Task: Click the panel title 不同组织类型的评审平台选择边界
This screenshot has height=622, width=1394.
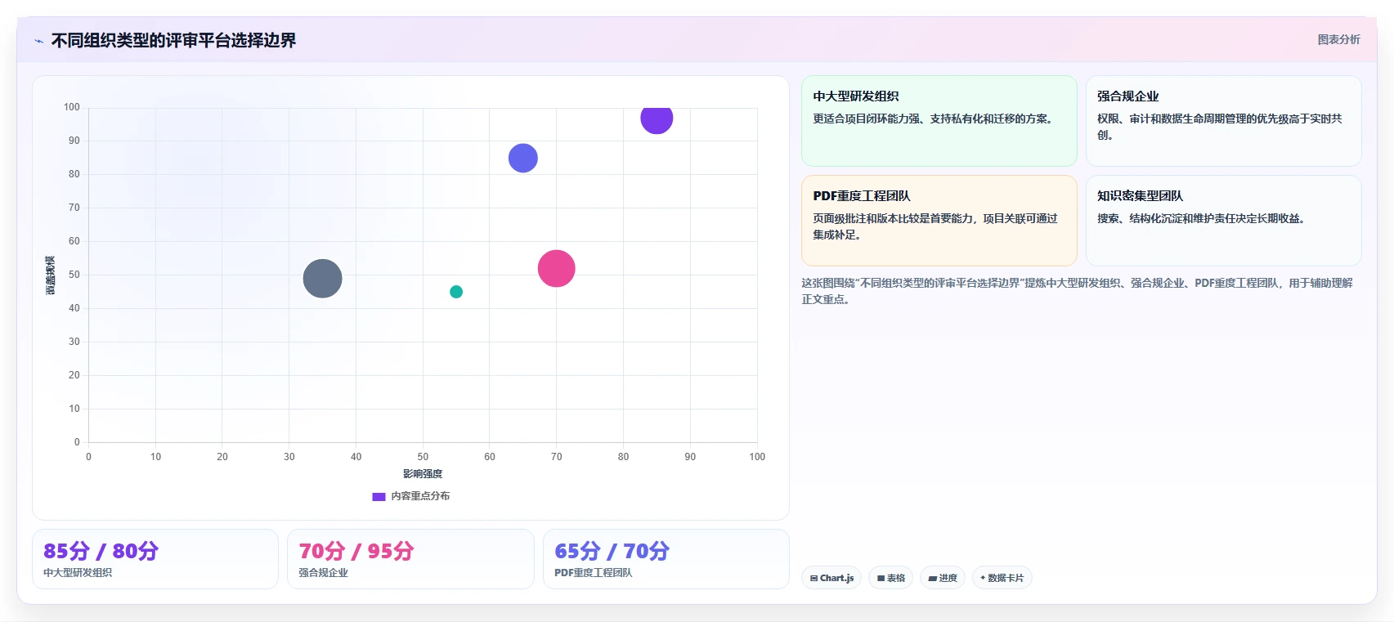Action: pos(173,41)
